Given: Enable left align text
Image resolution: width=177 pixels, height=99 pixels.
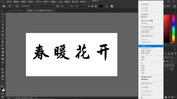Looking at the screenshot, I should coord(89,6).
